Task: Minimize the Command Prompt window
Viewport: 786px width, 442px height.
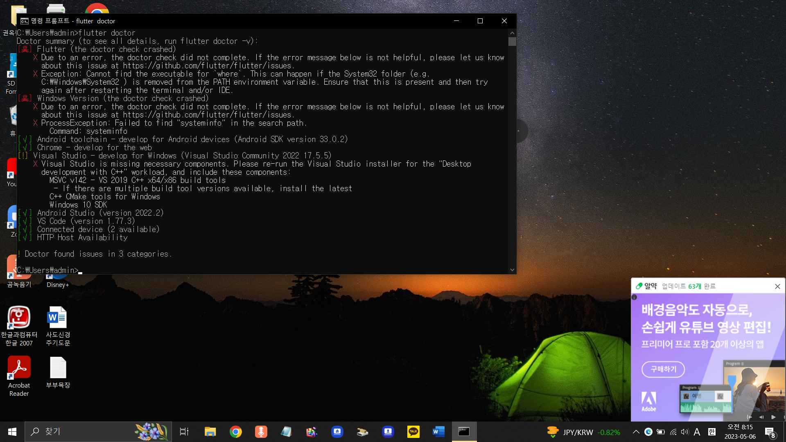Action: tap(456, 21)
